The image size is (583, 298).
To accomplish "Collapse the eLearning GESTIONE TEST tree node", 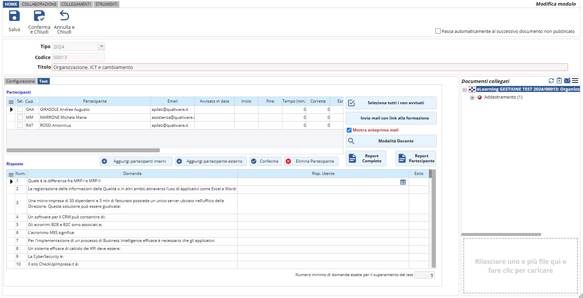I will pos(465,90).
